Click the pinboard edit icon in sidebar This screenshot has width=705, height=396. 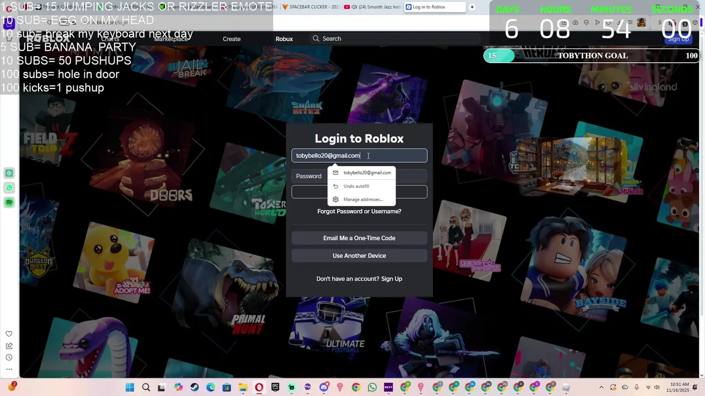(9, 346)
